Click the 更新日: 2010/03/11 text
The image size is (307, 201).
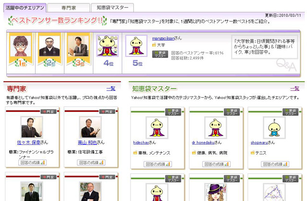tap(283, 15)
